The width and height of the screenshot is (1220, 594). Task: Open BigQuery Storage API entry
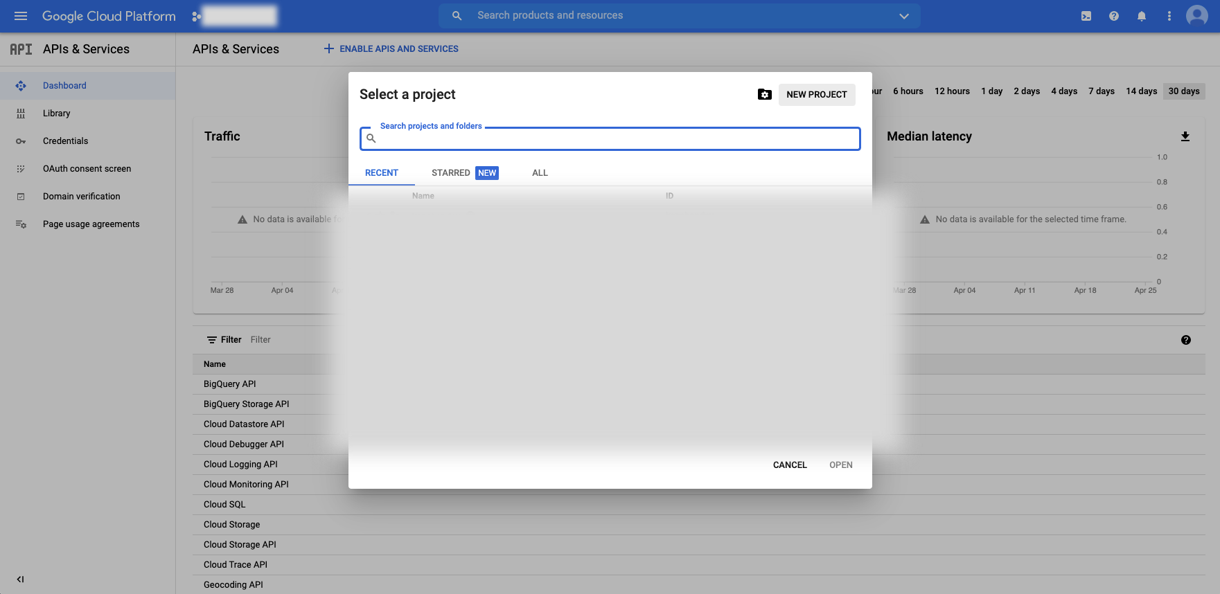click(247, 404)
